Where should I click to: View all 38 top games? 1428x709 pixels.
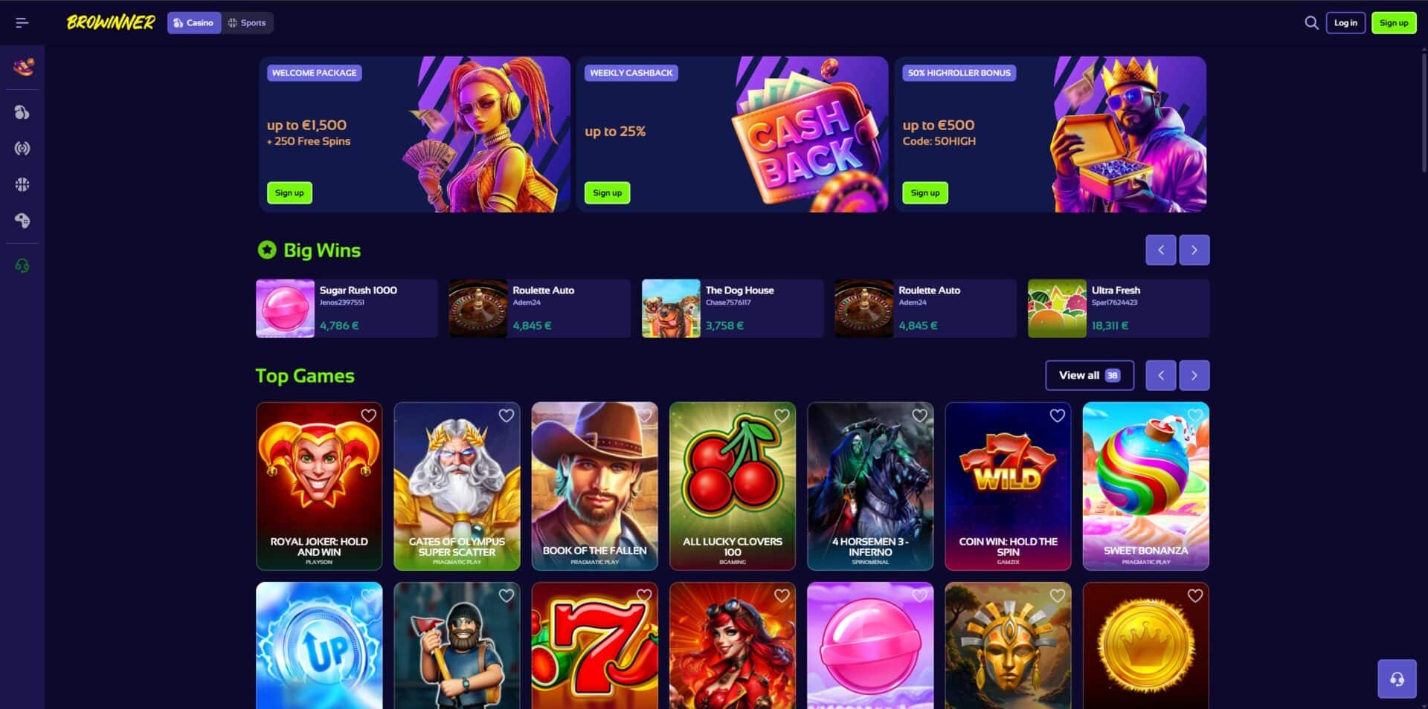pyautogui.click(x=1090, y=375)
